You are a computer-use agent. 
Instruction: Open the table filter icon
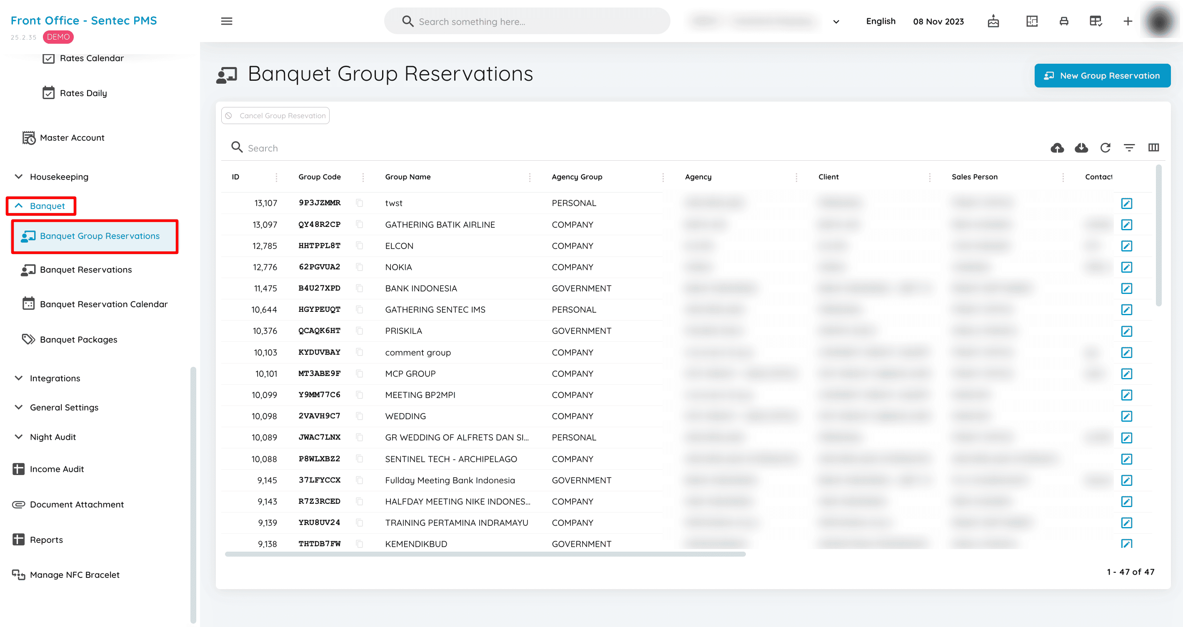click(1129, 148)
